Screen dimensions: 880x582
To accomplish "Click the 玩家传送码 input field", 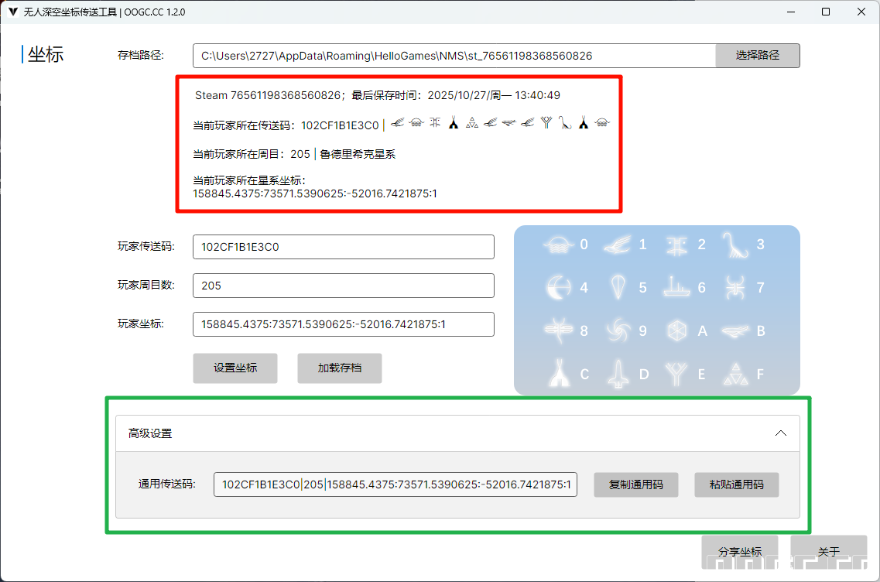I will click(x=343, y=247).
